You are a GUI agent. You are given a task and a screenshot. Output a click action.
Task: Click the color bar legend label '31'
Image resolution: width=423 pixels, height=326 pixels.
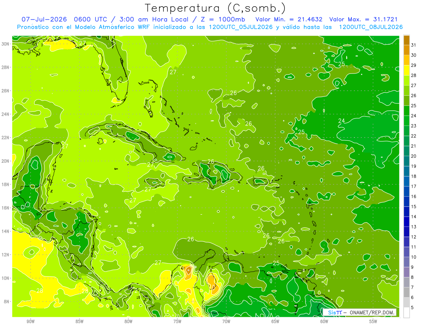pos(414,45)
